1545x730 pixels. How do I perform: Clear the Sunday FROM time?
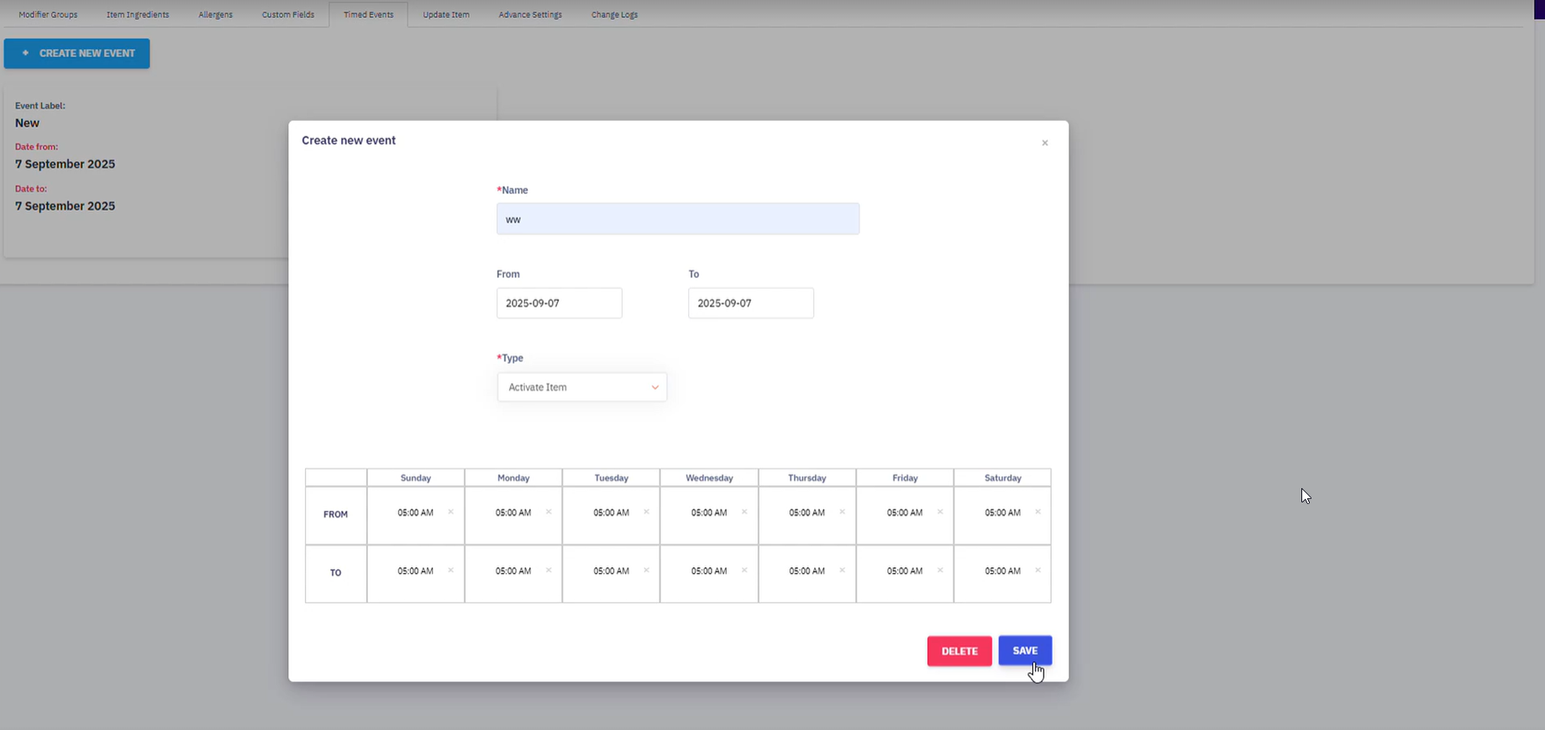coord(450,512)
